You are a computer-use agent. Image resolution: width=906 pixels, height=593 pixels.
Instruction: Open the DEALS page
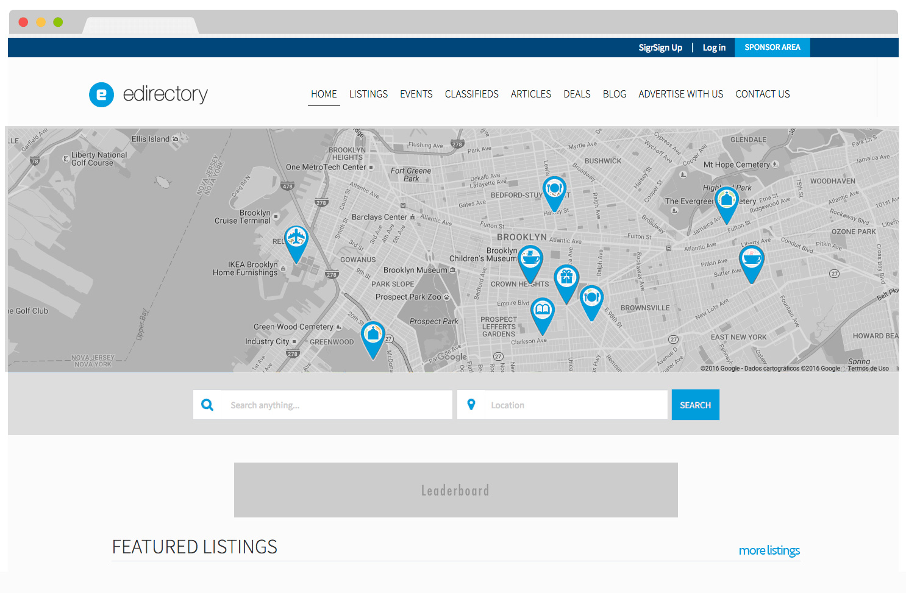(577, 94)
